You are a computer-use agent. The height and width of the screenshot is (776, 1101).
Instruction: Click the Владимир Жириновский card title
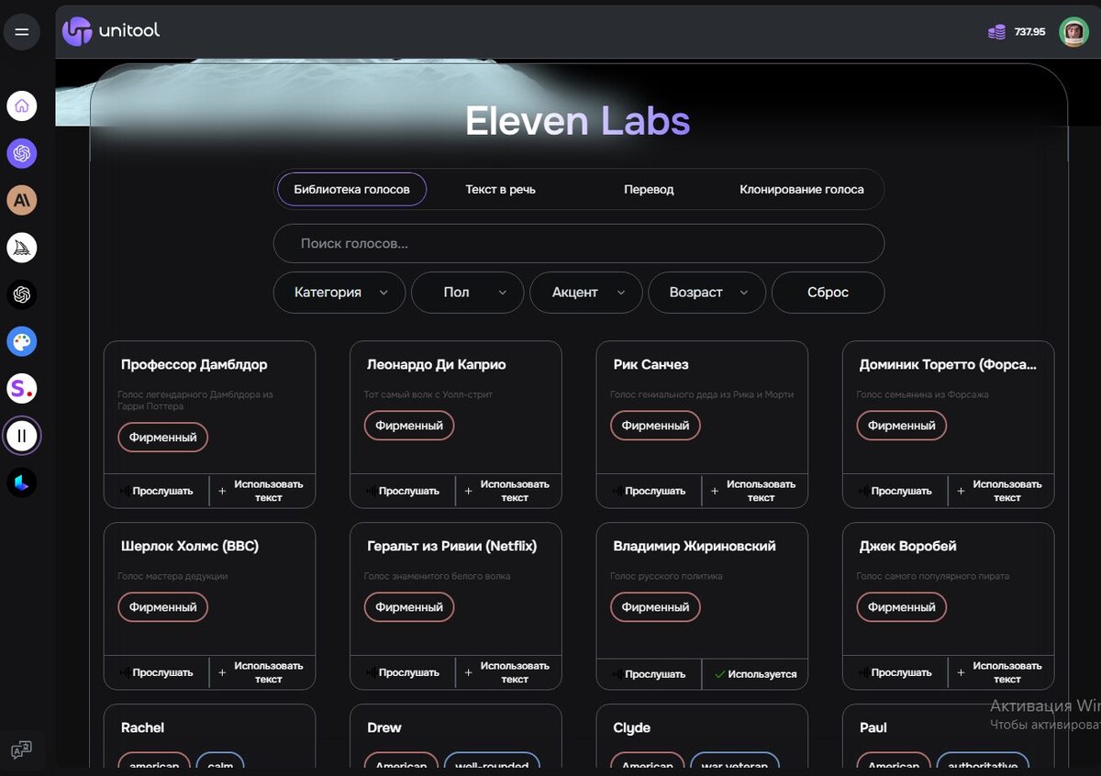pyautogui.click(x=695, y=546)
